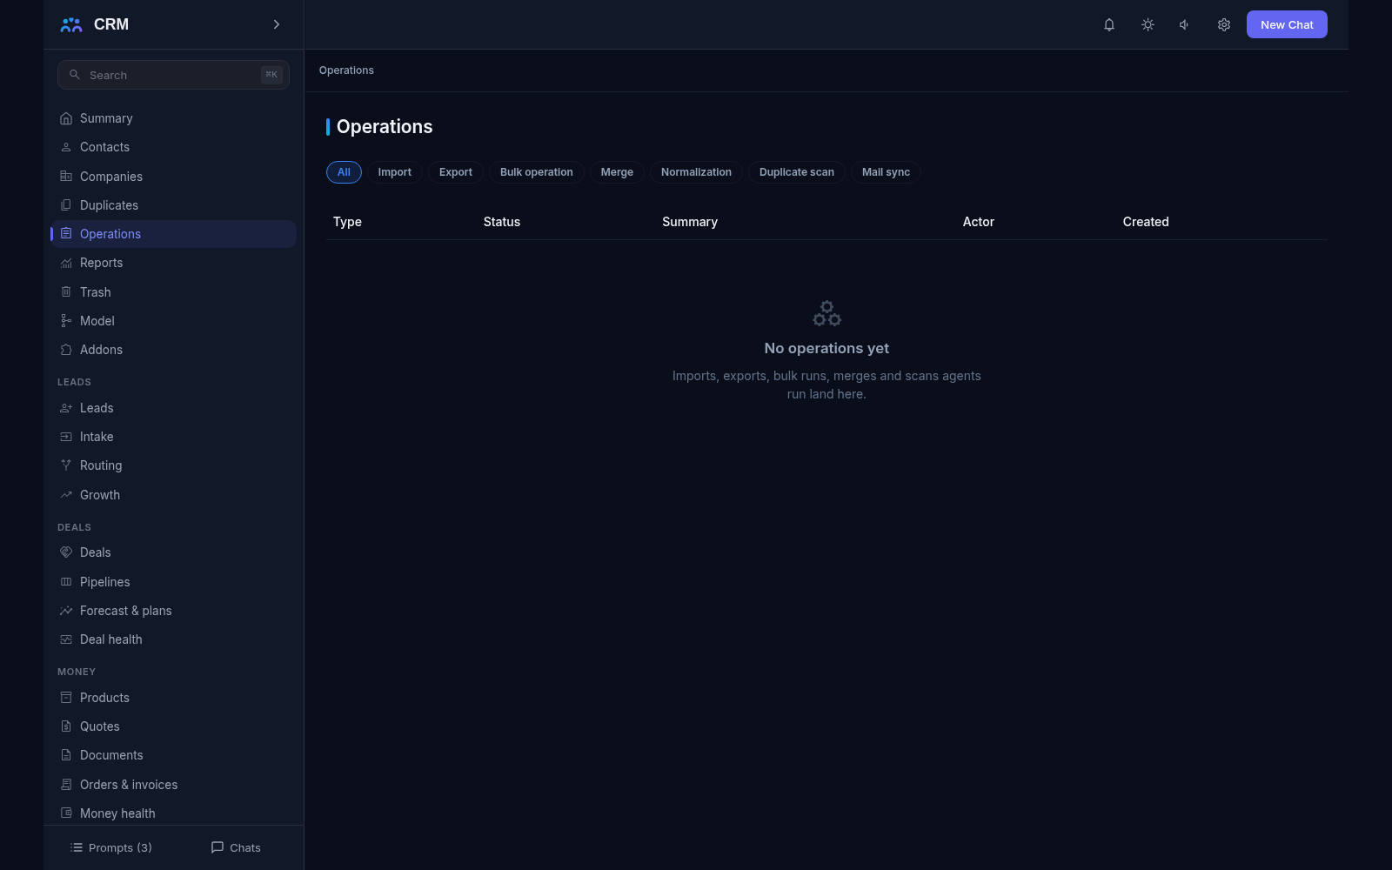Open Leads add-person icon
This screenshot has width=1392, height=870.
click(x=66, y=408)
